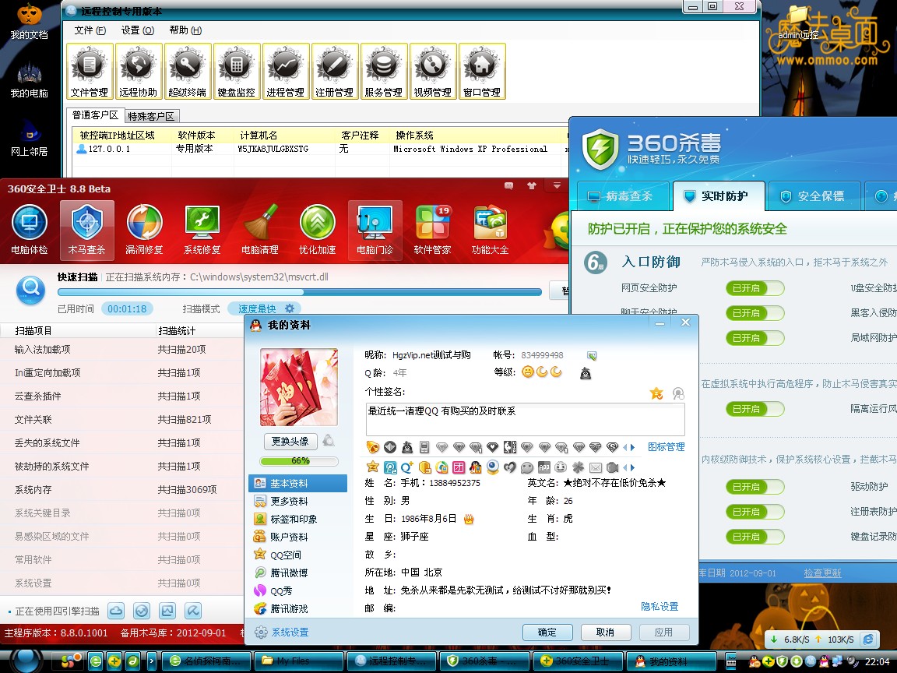
Task: Open 电脑清理 cleanup broom icon
Action: pyautogui.click(x=260, y=230)
